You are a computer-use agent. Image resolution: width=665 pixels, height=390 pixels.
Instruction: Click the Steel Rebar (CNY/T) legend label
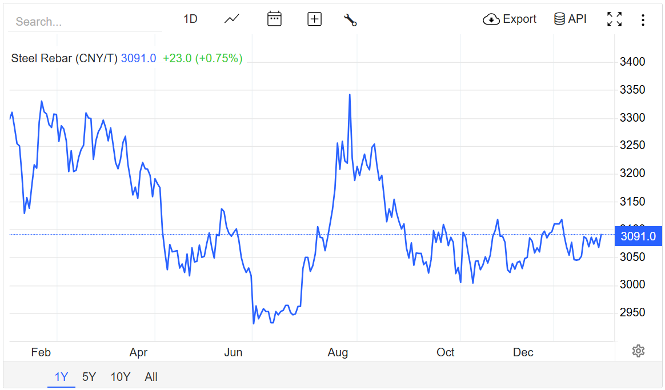(64, 58)
